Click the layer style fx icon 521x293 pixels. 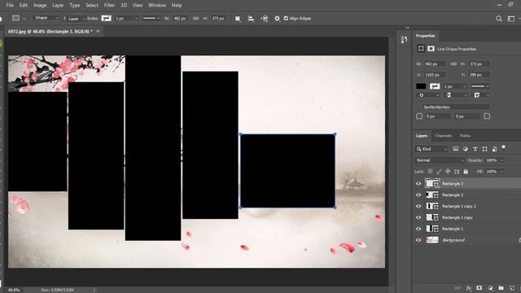point(469,288)
